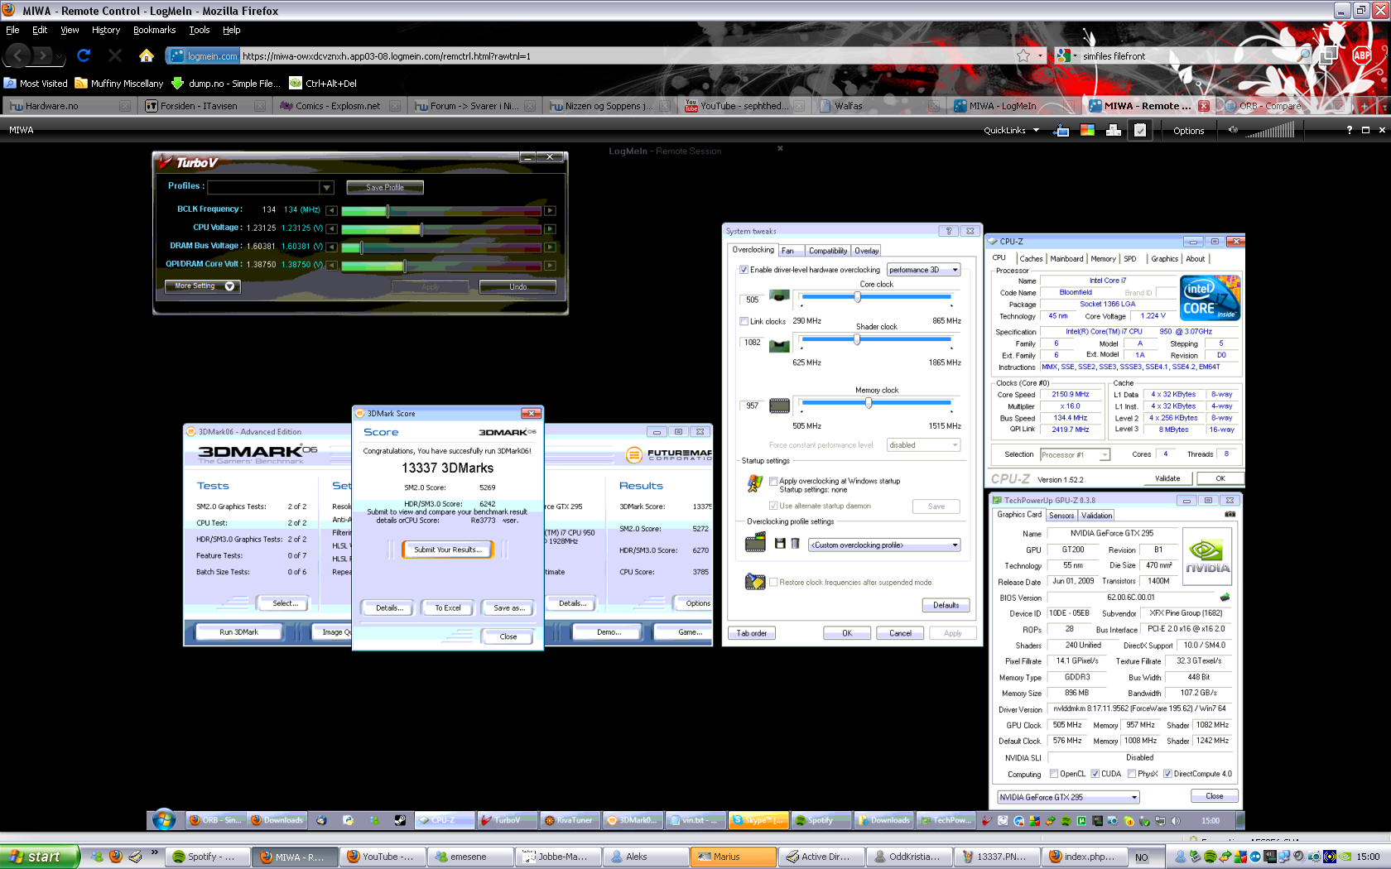This screenshot has width=1391, height=869.
Task: Toggle Enable driver-level hardware overclocking checkbox
Action: 744,270
